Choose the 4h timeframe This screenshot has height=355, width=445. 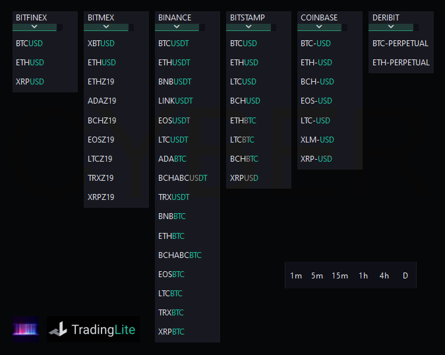384,276
